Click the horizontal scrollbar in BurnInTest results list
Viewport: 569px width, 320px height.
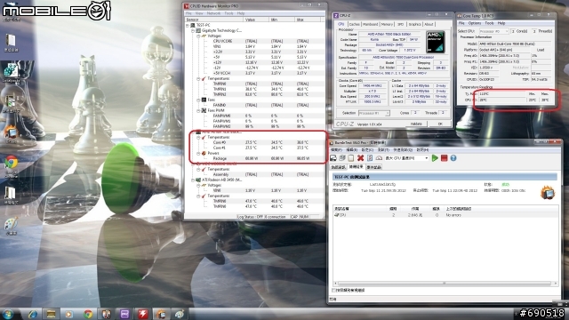tap(445, 283)
